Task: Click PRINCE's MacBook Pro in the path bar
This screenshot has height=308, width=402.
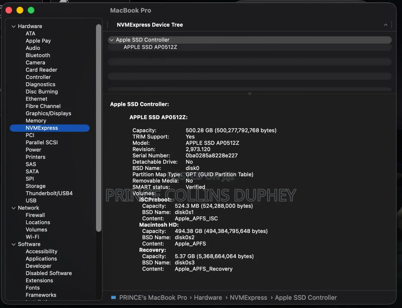Action: tap(153, 298)
